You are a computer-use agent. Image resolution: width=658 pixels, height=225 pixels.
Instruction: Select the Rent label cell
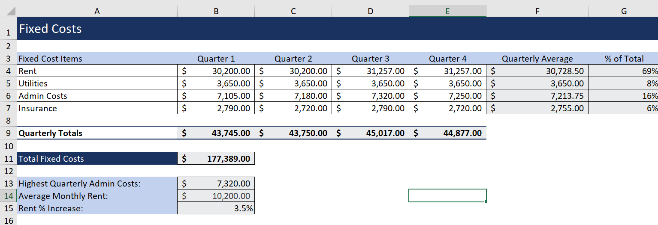coord(97,71)
